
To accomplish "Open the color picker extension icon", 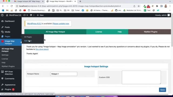I will [x=144, y=6].
